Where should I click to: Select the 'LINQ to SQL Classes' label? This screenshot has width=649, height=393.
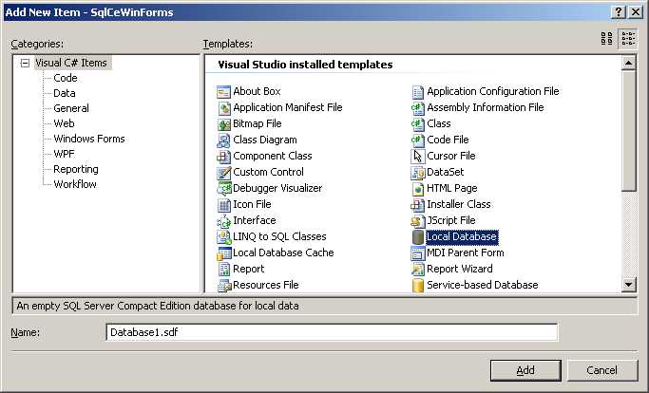[x=279, y=236]
